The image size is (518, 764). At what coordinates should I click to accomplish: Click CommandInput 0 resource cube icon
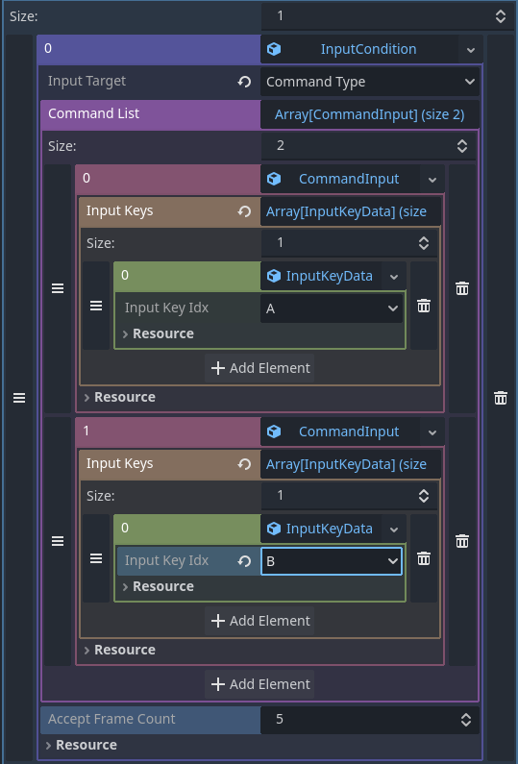click(274, 179)
